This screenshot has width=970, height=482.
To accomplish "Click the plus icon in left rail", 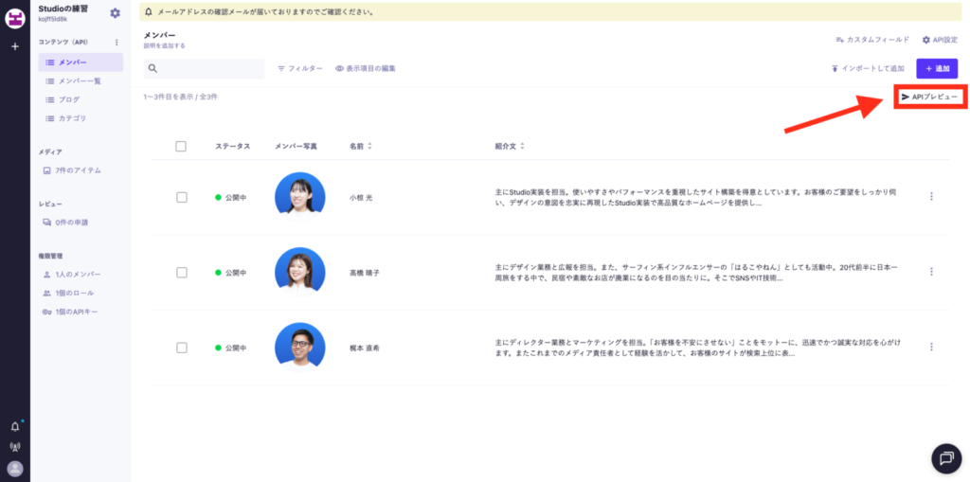I will [15, 45].
